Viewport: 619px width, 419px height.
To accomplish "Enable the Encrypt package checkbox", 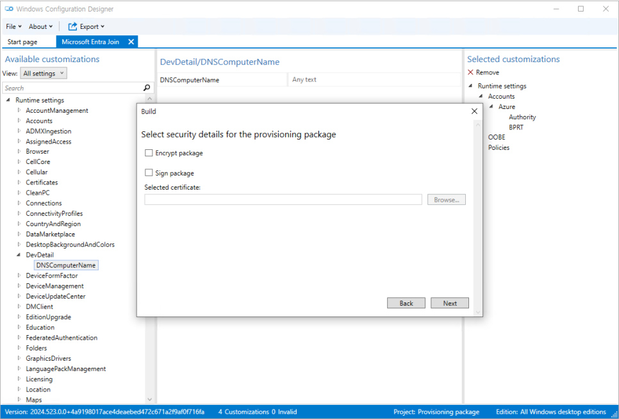I will (149, 152).
